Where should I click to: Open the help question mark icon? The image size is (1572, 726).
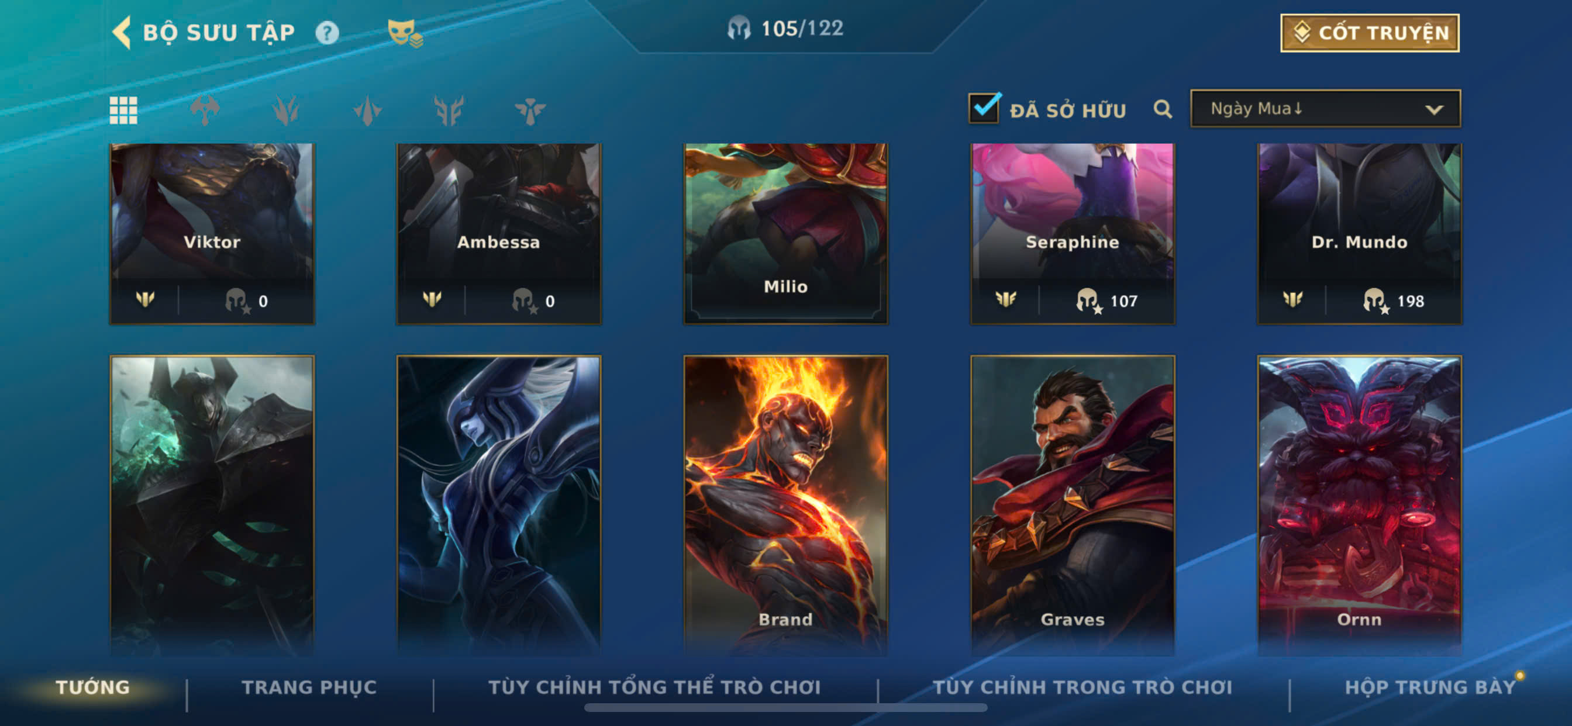tap(327, 32)
